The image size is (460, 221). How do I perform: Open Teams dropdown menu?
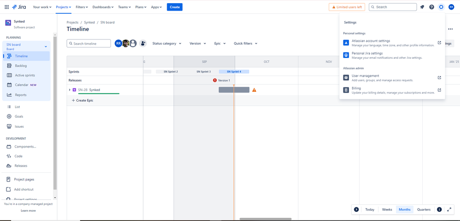(124, 7)
